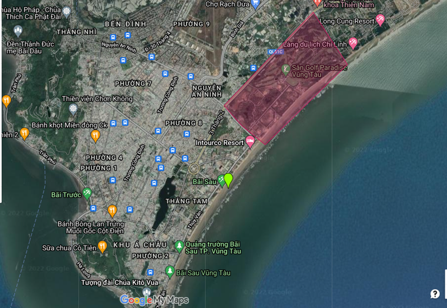Select the Bãi Sau Vũng Tàu beach icon

[170, 272]
